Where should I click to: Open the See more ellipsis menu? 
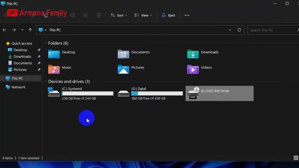[187, 15]
